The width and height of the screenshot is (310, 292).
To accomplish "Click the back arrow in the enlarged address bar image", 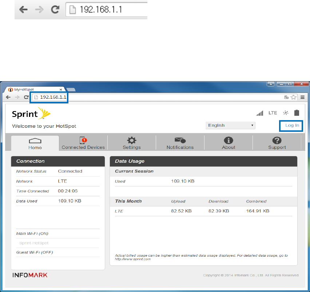I will pyautogui.click(x=23, y=9).
